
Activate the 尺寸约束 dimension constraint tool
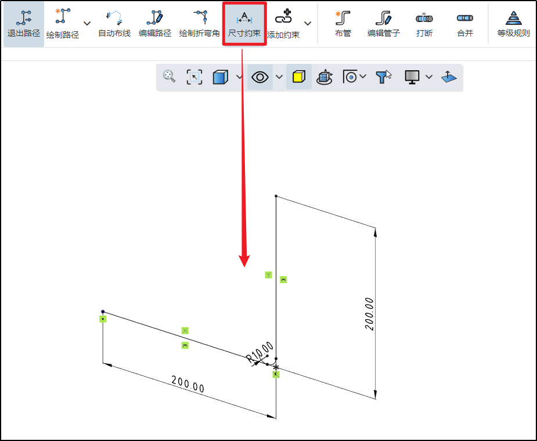[244, 23]
